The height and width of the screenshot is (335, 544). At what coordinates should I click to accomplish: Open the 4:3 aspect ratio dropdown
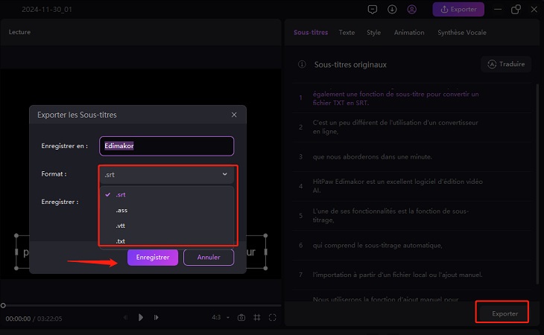point(221,317)
